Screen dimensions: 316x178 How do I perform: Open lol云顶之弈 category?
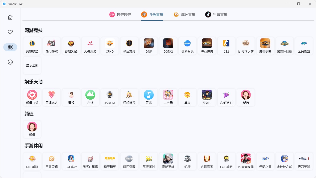246,46
